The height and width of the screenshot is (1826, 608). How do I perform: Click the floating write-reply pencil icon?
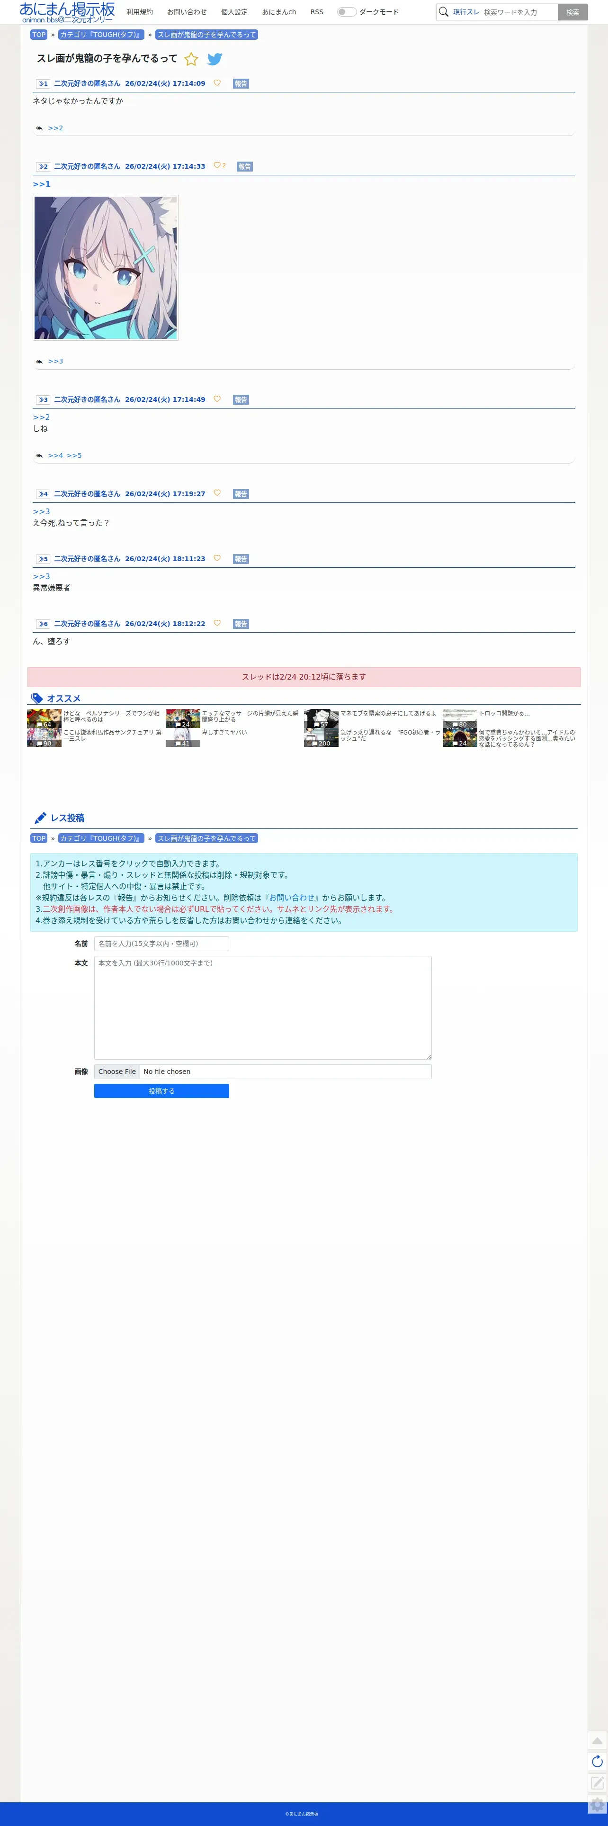598,1783
